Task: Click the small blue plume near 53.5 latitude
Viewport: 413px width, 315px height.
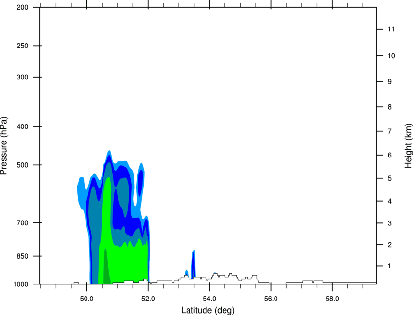Action: (x=193, y=264)
